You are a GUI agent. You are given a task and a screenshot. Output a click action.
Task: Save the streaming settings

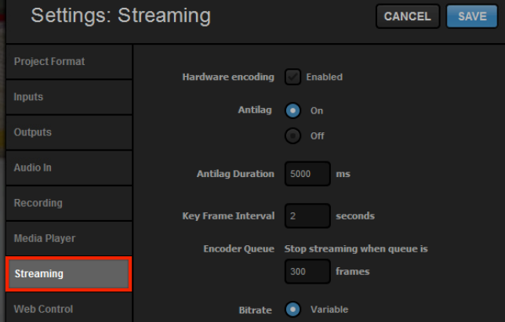point(472,16)
